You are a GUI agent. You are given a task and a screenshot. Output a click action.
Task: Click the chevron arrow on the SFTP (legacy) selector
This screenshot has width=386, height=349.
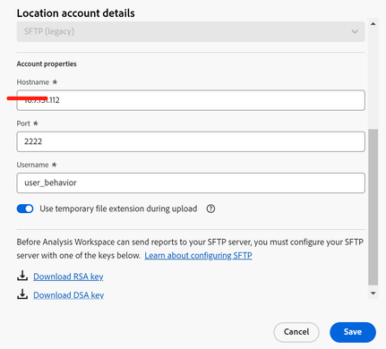coord(355,31)
